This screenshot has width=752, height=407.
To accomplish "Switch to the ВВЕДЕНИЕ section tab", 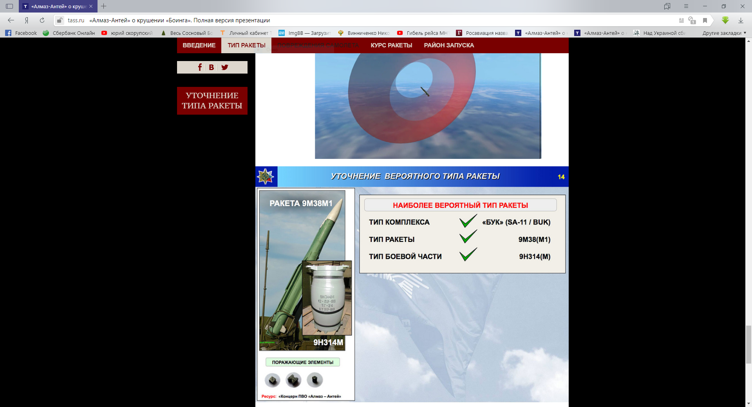I will tap(199, 45).
